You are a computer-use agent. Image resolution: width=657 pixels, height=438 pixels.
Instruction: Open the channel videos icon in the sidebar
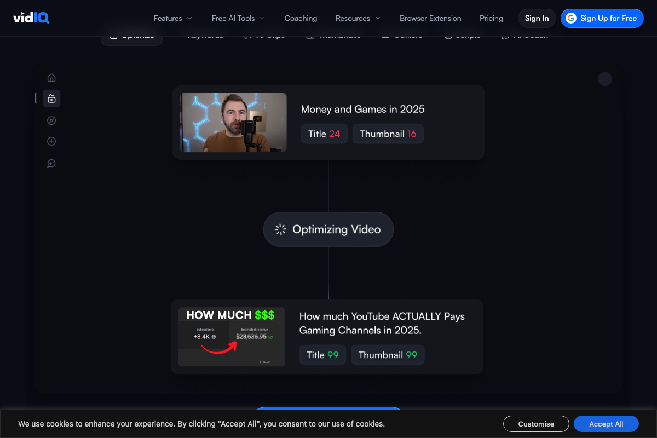point(51,99)
